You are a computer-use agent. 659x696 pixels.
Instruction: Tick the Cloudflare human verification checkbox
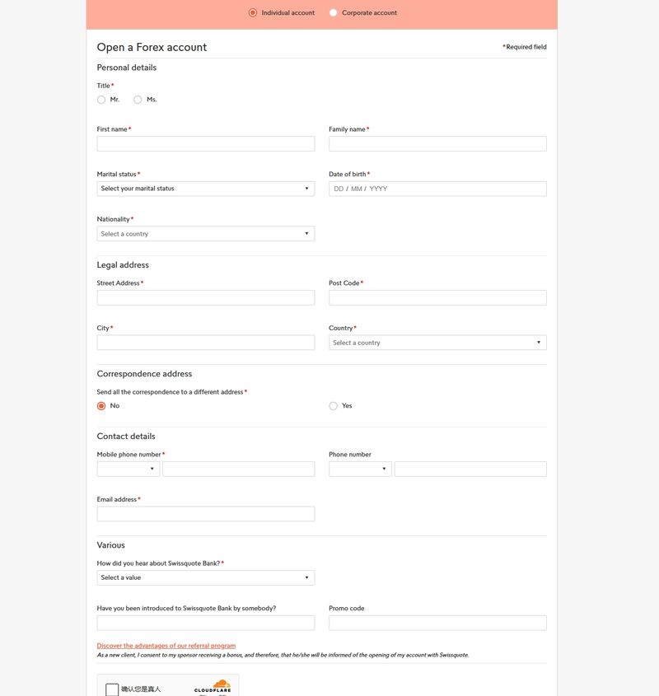(x=112, y=689)
